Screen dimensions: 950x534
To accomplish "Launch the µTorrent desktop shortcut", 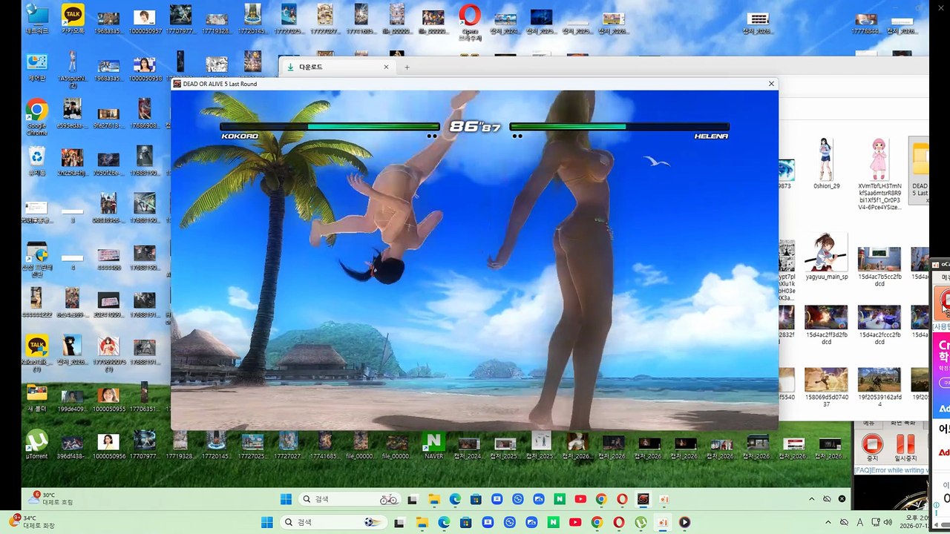I will (x=36, y=444).
